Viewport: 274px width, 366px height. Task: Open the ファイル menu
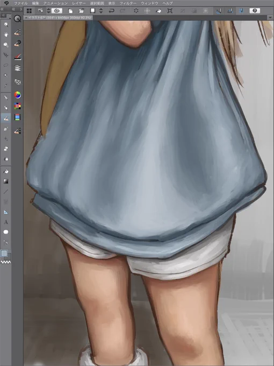tap(21, 3)
